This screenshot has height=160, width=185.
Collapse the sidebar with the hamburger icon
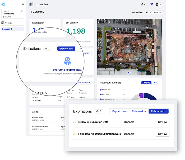(x=23, y=4)
